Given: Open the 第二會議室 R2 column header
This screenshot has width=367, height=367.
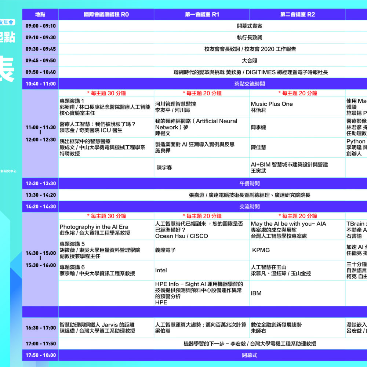Looking at the screenshot, I should [297, 15].
